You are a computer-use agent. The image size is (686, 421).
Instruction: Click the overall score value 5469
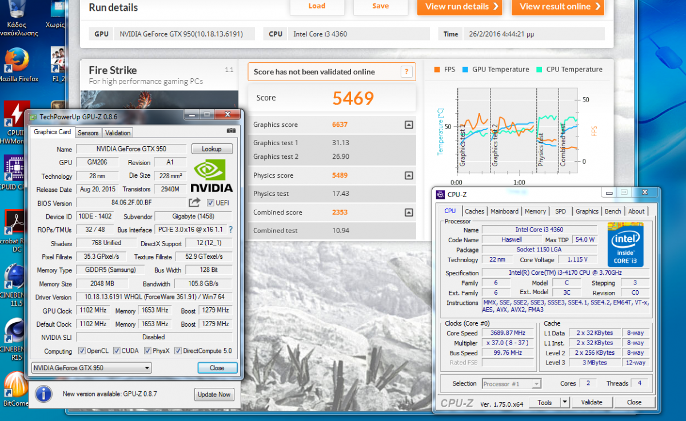353,98
